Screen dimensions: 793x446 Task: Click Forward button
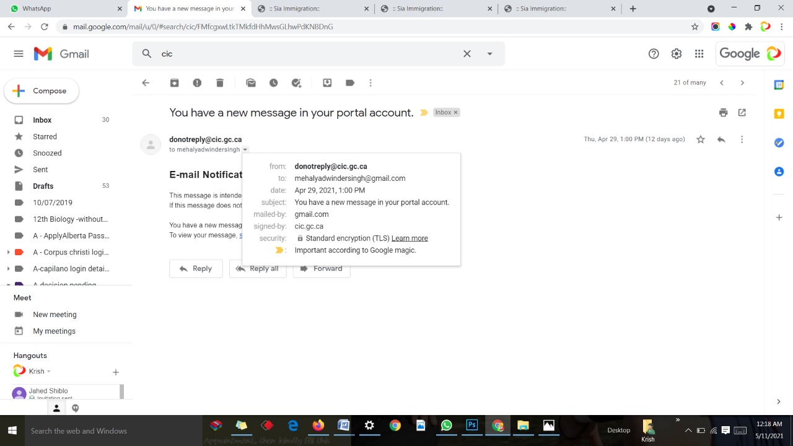(322, 268)
